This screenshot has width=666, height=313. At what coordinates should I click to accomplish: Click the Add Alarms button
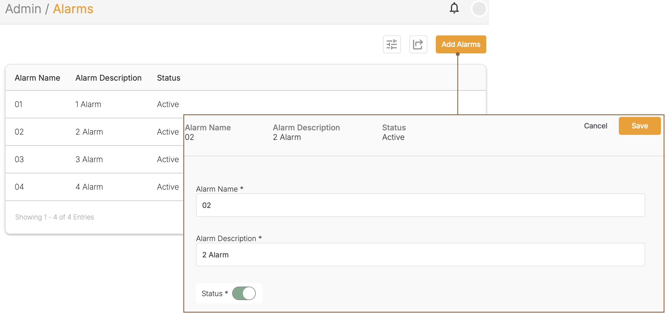tap(461, 44)
